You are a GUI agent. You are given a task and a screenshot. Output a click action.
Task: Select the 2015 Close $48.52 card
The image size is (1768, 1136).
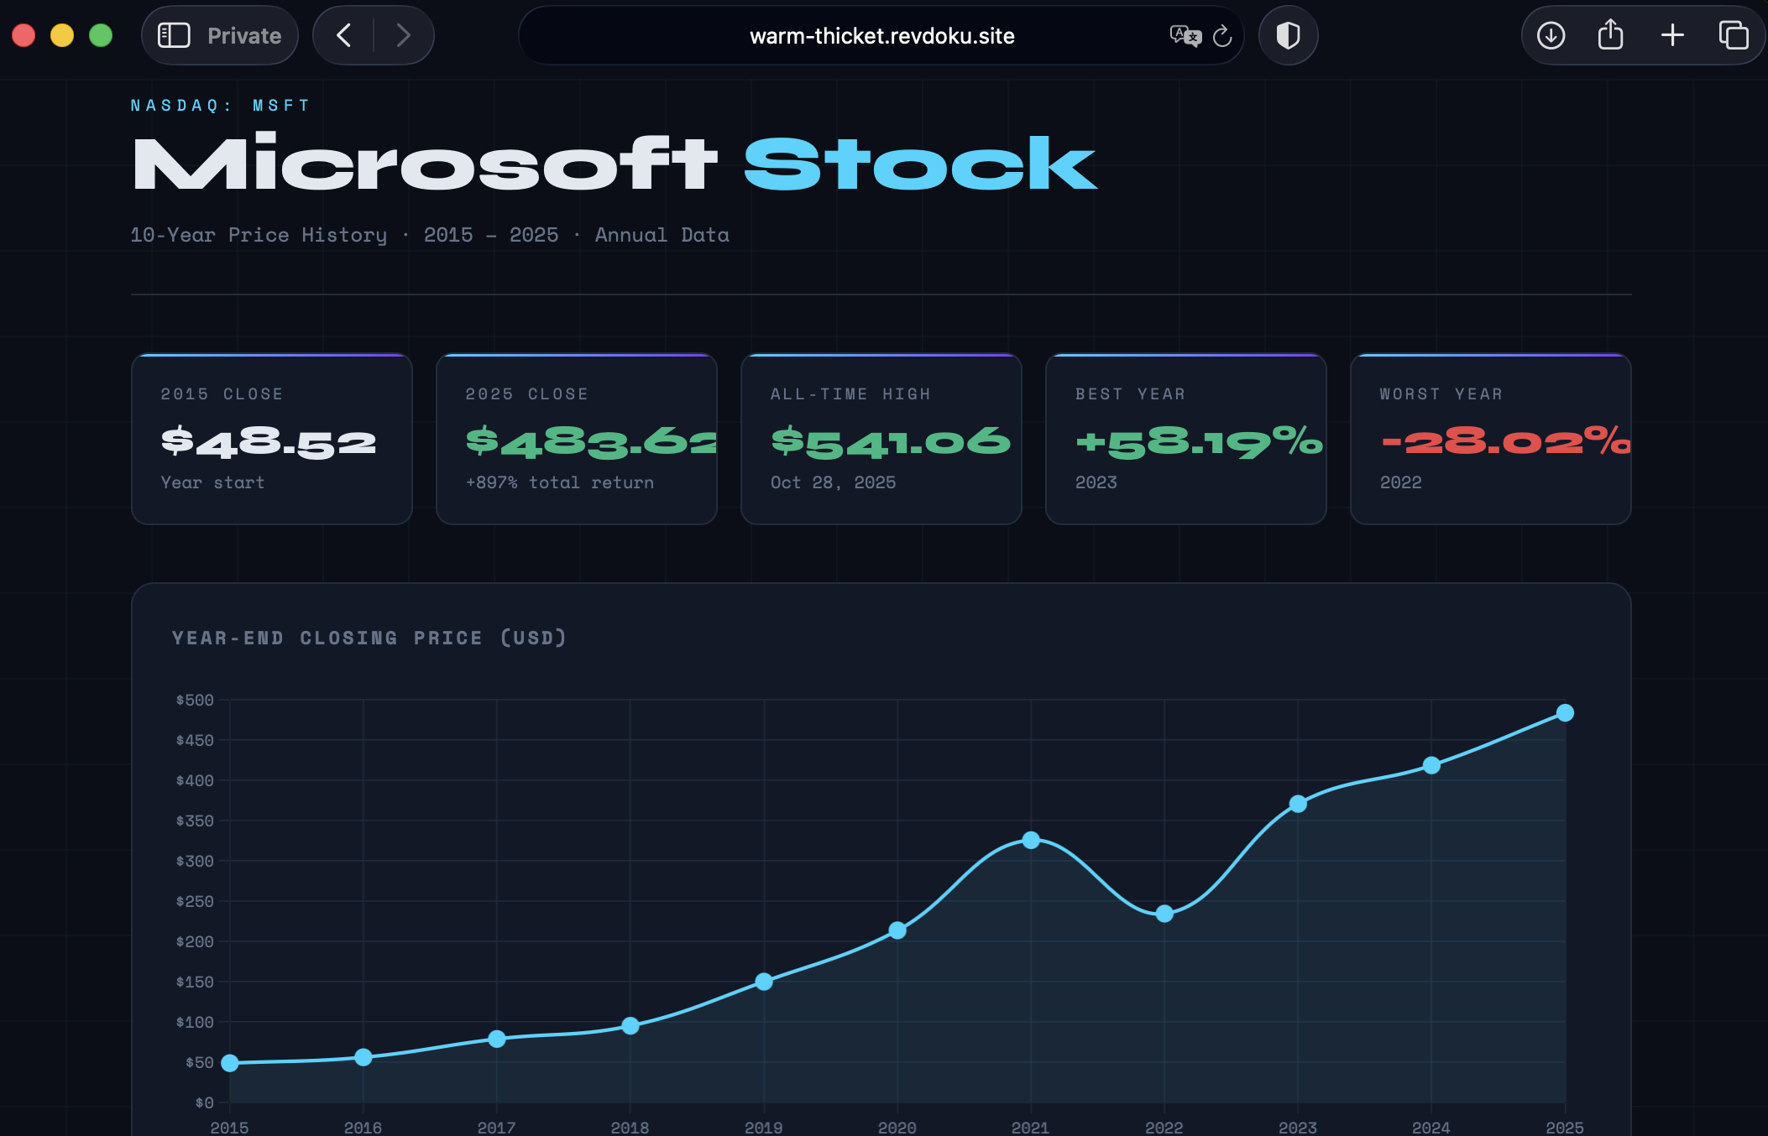272,439
